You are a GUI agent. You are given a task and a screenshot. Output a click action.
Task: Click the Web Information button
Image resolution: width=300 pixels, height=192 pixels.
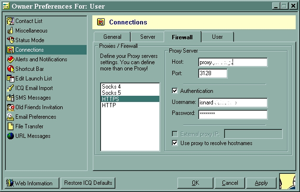[x=32, y=183]
